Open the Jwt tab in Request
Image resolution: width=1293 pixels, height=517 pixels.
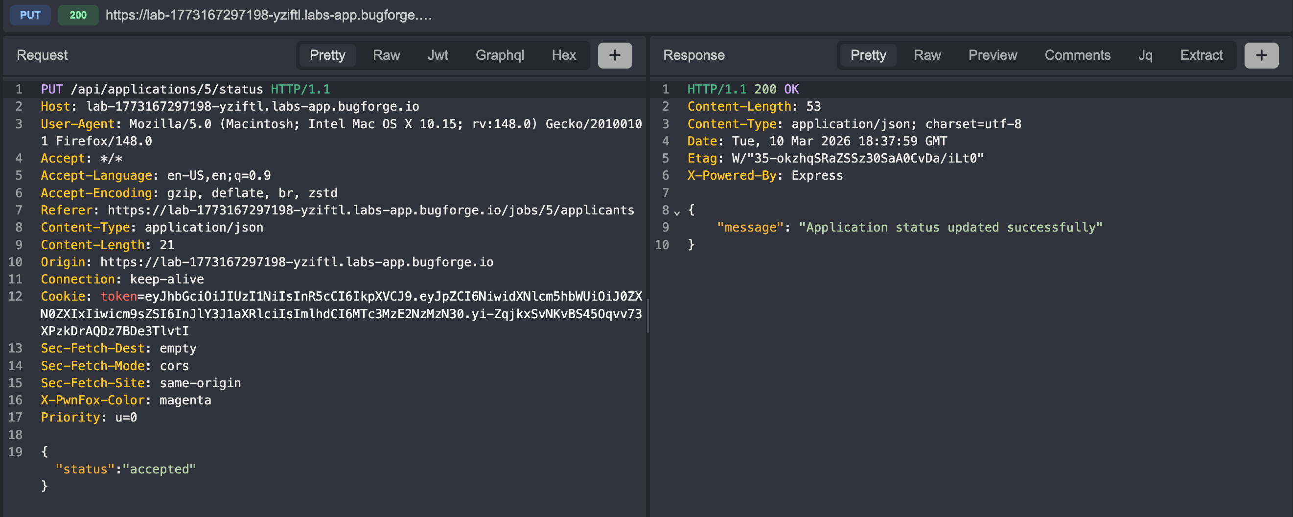point(437,55)
